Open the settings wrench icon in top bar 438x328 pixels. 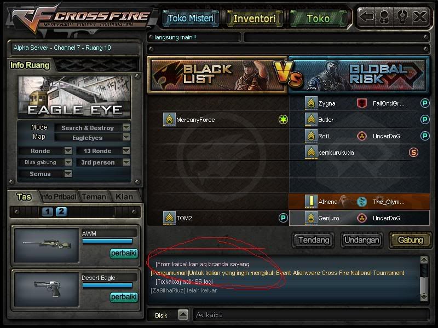click(x=402, y=17)
